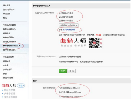Select 多标签窗口 in the sidebar
The height and width of the screenshot is (102, 131).
[x=8, y=69]
